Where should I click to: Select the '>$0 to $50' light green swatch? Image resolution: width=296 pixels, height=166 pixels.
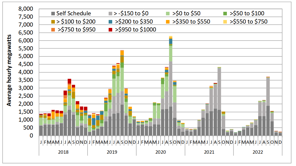pyautogui.click(x=168, y=13)
